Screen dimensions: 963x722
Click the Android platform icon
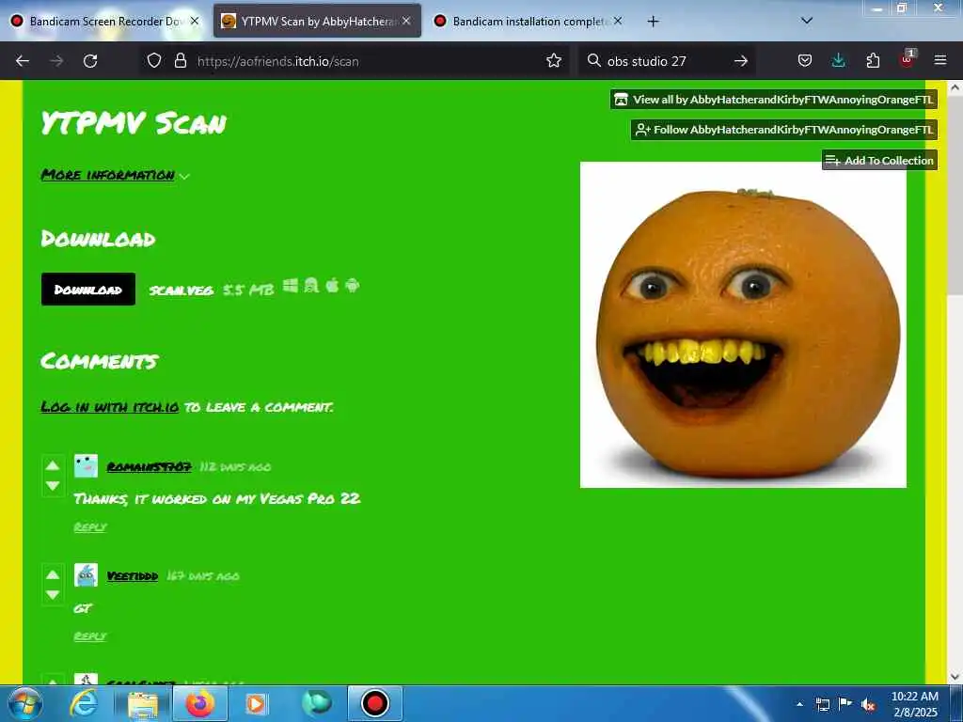pyautogui.click(x=353, y=286)
